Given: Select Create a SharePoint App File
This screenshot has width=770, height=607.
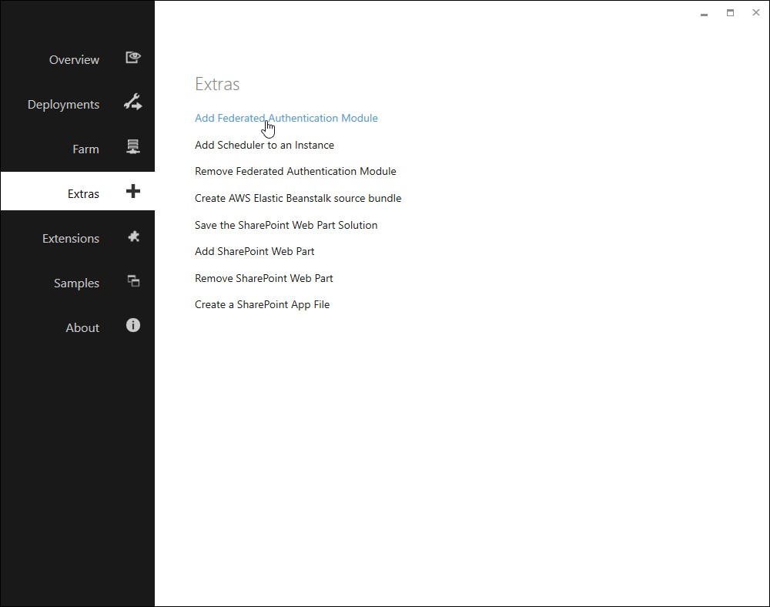Looking at the screenshot, I should (262, 304).
